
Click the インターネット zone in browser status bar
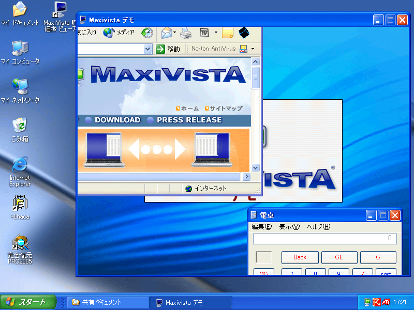[206, 189]
